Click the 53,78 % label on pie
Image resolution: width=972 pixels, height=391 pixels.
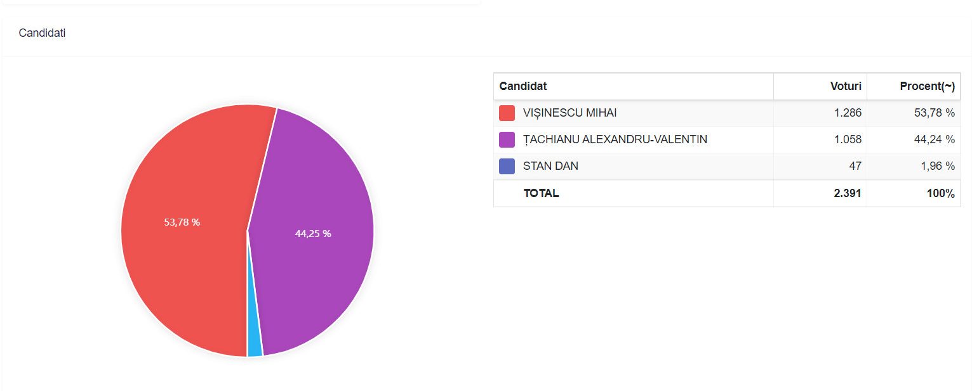coord(182,222)
